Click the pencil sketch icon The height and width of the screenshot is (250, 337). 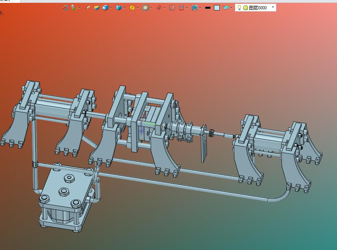point(88,8)
